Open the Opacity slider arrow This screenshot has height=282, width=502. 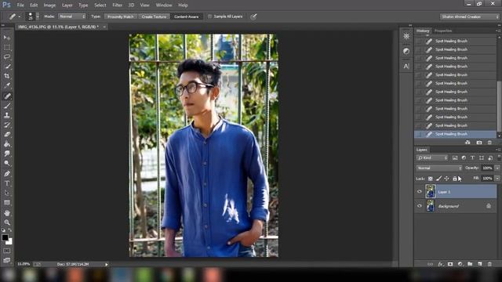point(497,168)
